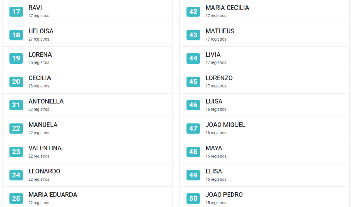Click the MANUELA name listing
352x207 pixels.
click(87, 128)
